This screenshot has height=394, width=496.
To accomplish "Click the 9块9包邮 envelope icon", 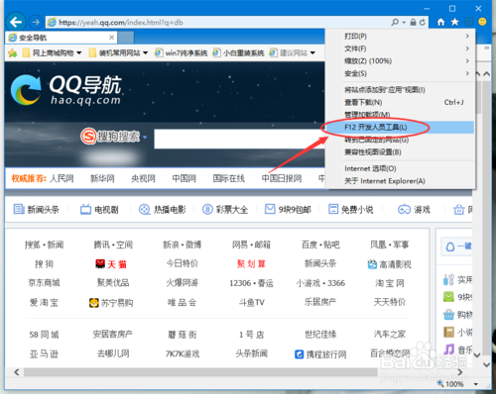I will [270, 209].
